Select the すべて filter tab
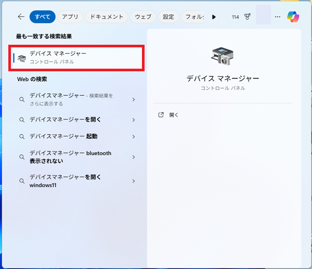The height and width of the screenshot is (269, 312). point(43,17)
